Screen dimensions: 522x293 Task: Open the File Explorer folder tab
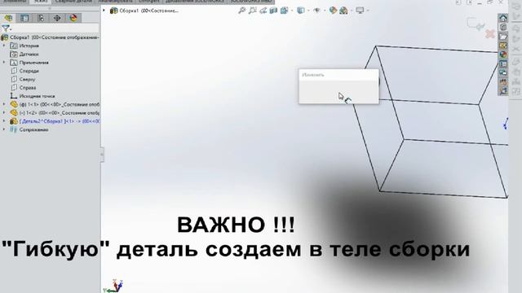point(503,36)
